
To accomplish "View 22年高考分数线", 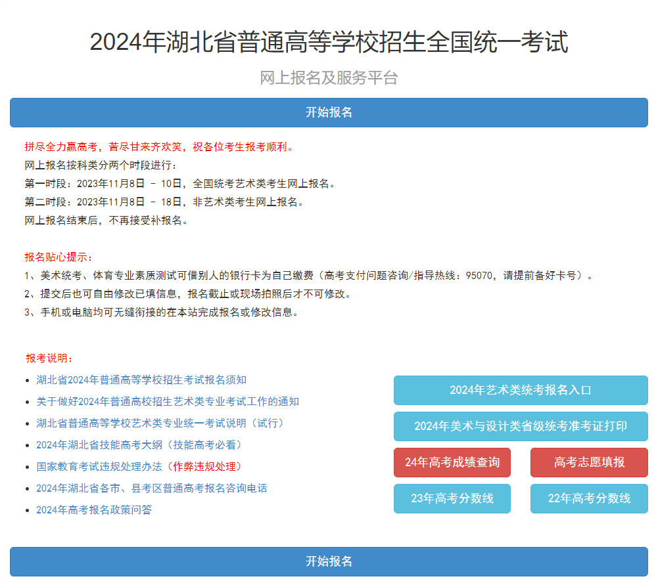I will pos(588,498).
